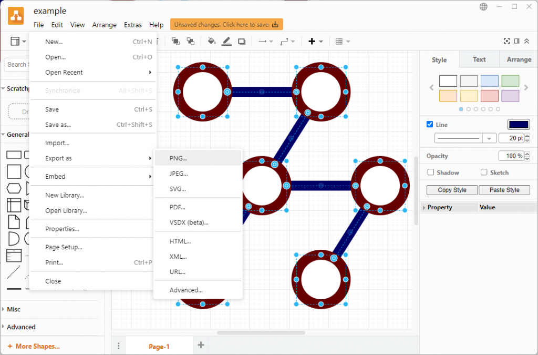The width and height of the screenshot is (538, 355).
Task: Toggle the Shadow toolbar icon
Action: coord(242,42)
